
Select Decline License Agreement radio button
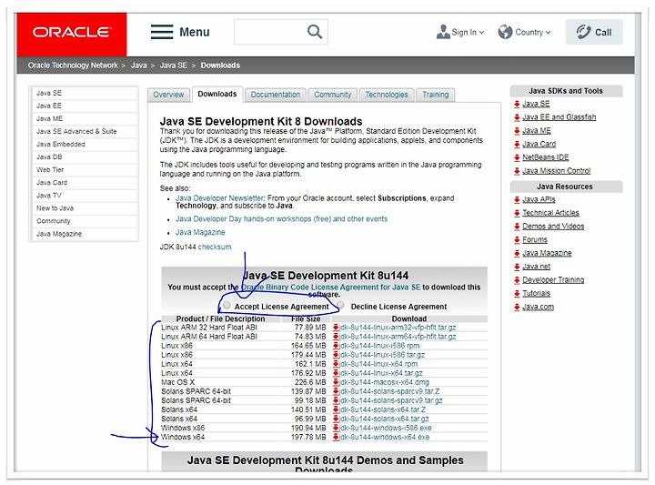[341, 306]
